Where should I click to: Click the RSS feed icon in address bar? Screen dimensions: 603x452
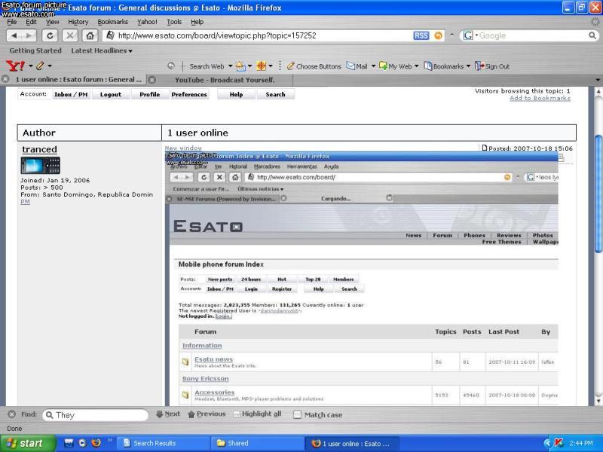click(x=421, y=35)
